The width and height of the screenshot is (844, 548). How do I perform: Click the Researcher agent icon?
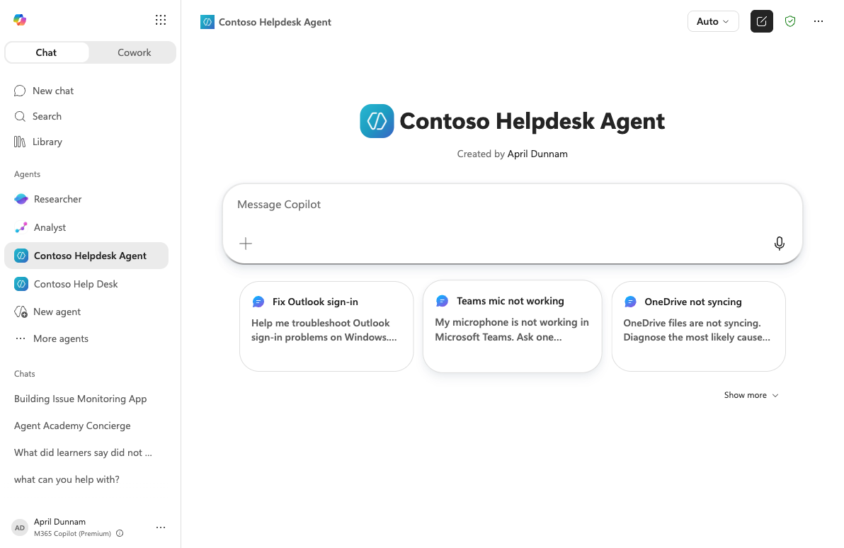point(21,199)
